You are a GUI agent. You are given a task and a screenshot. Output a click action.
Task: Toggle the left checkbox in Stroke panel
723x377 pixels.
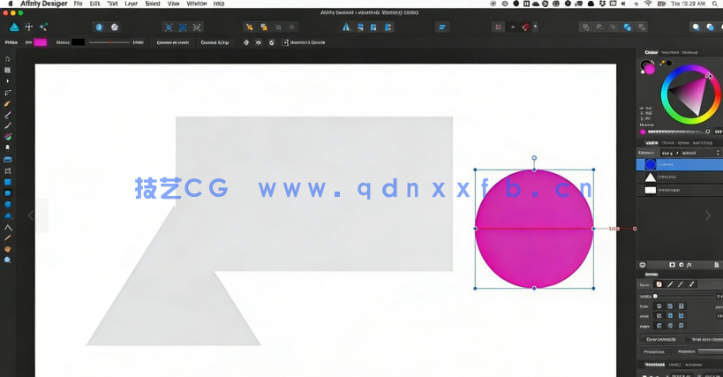pyautogui.click(x=644, y=339)
